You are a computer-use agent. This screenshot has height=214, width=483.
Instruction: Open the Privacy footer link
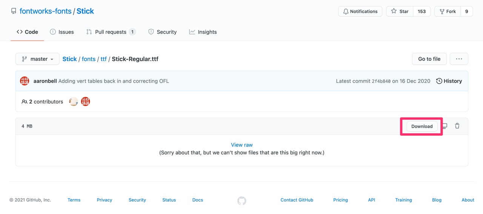105,200
